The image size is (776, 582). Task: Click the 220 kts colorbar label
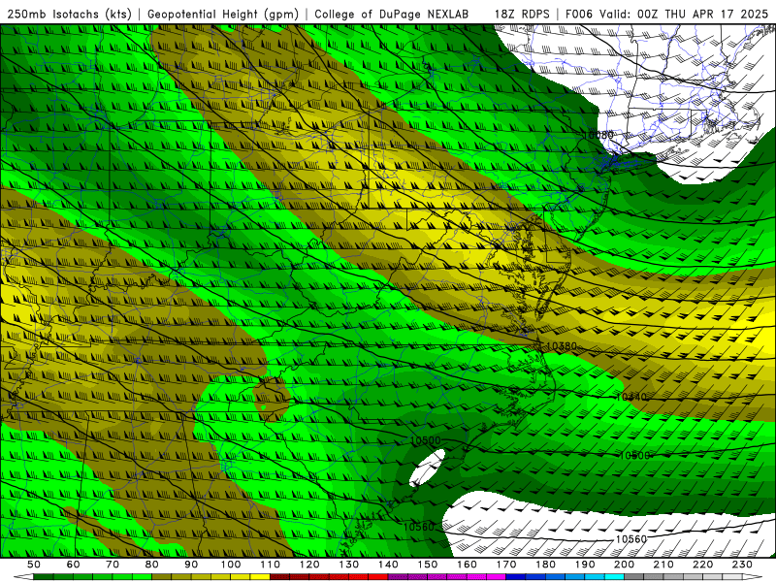tap(703, 565)
